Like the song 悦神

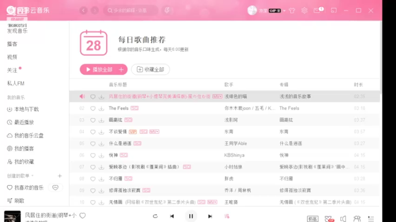[93, 155]
